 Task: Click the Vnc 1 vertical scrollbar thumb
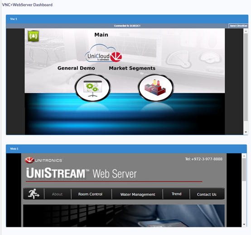point(246,77)
